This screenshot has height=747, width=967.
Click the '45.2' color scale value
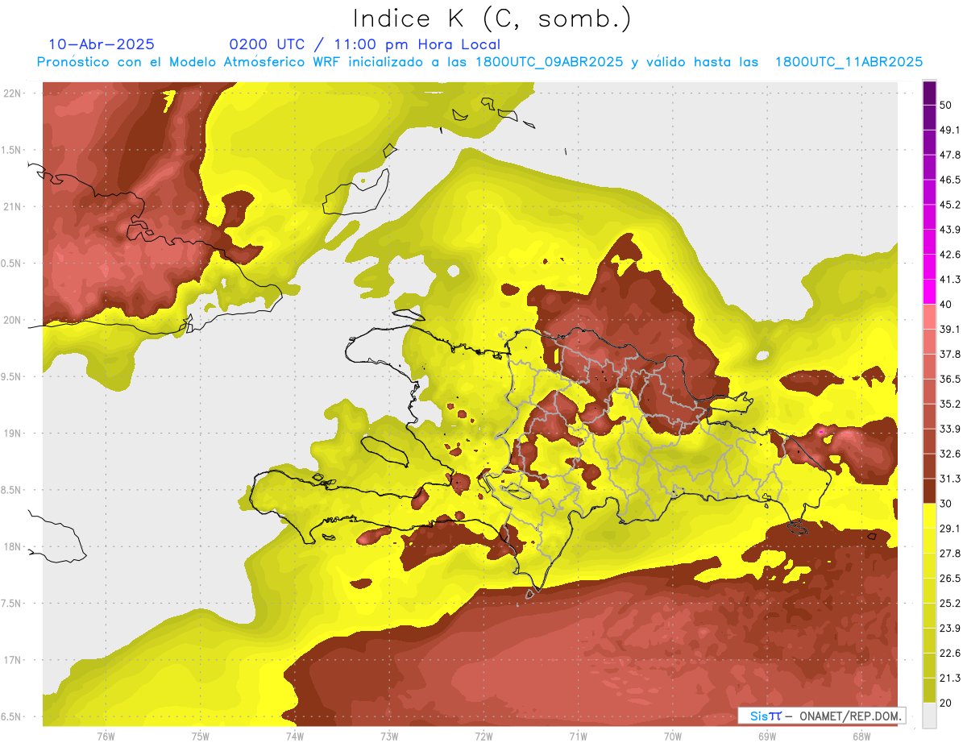click(x=950, y=205)
